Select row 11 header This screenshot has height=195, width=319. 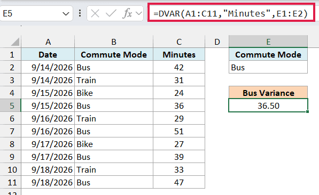tap(11, 182)
